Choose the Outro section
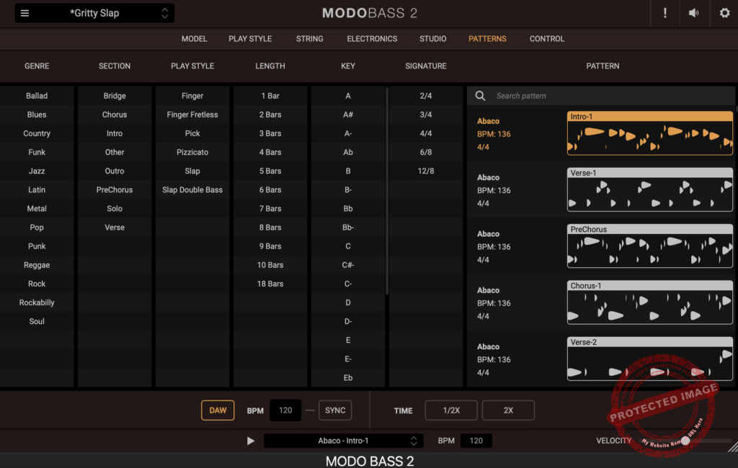 (115, 171)
